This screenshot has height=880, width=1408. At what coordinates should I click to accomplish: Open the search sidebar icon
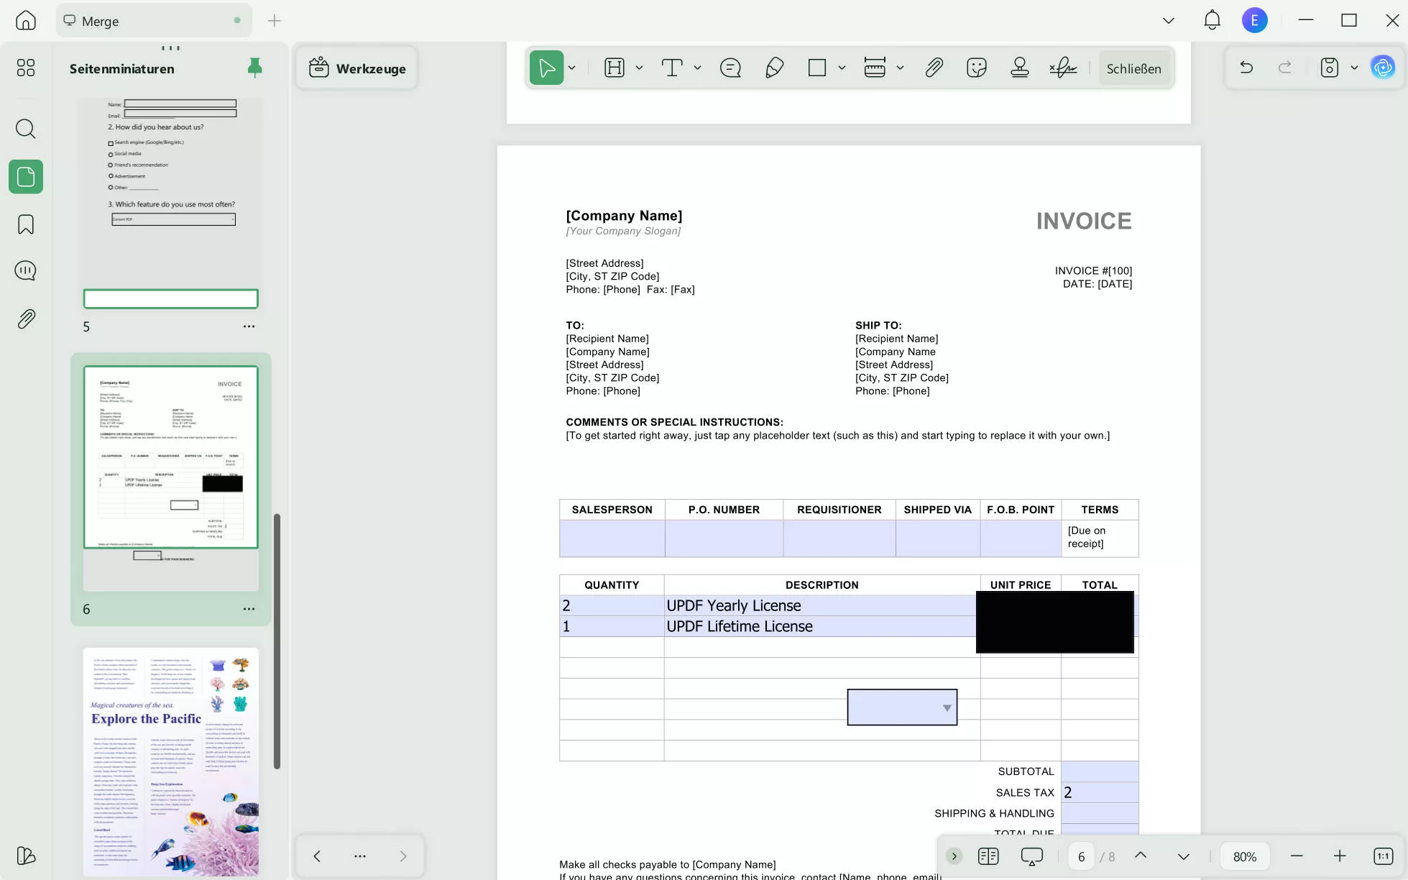pyautogui.click(x=26, y=129)
